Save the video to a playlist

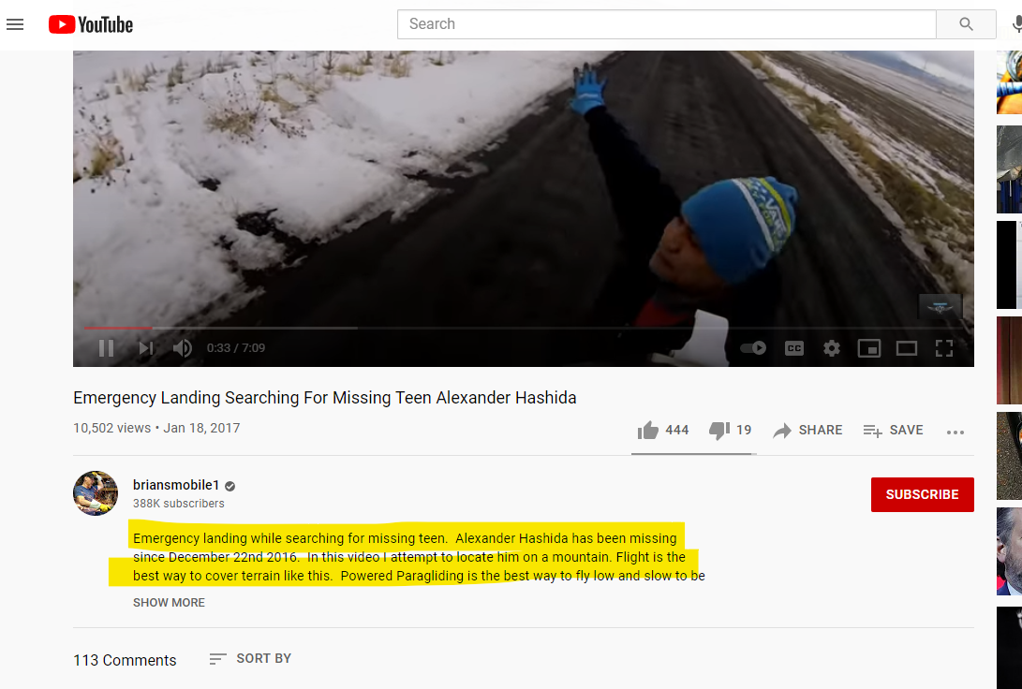pyautogui.click(x=893, y=430)
